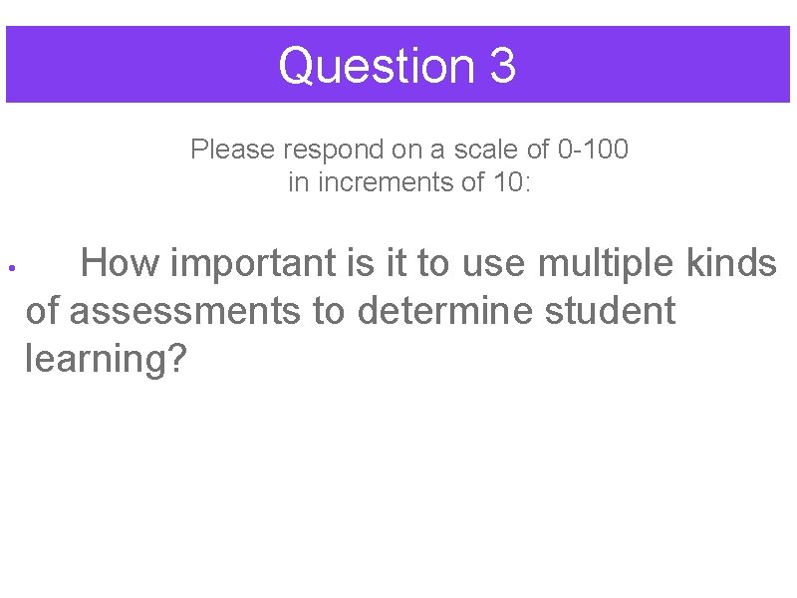Click the "in increments of 10:" line
The image size is (797, 598).
[409, 182]
